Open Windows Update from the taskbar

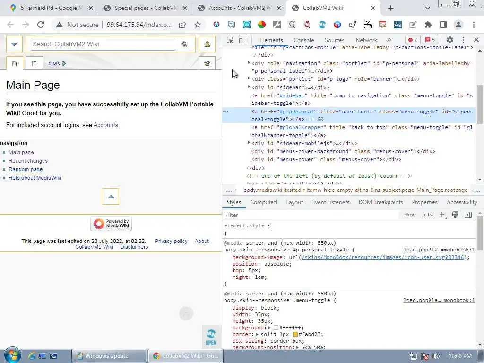(x=109, y=356)
